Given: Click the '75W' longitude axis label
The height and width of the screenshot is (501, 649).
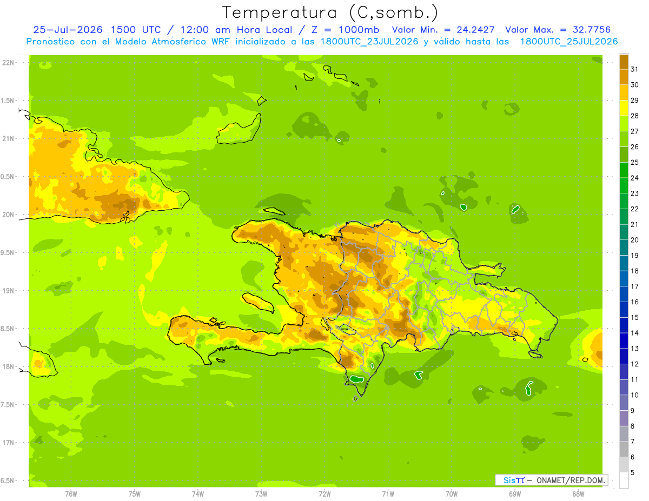Looking at the screenshot, I should click(x=134, y=494).
